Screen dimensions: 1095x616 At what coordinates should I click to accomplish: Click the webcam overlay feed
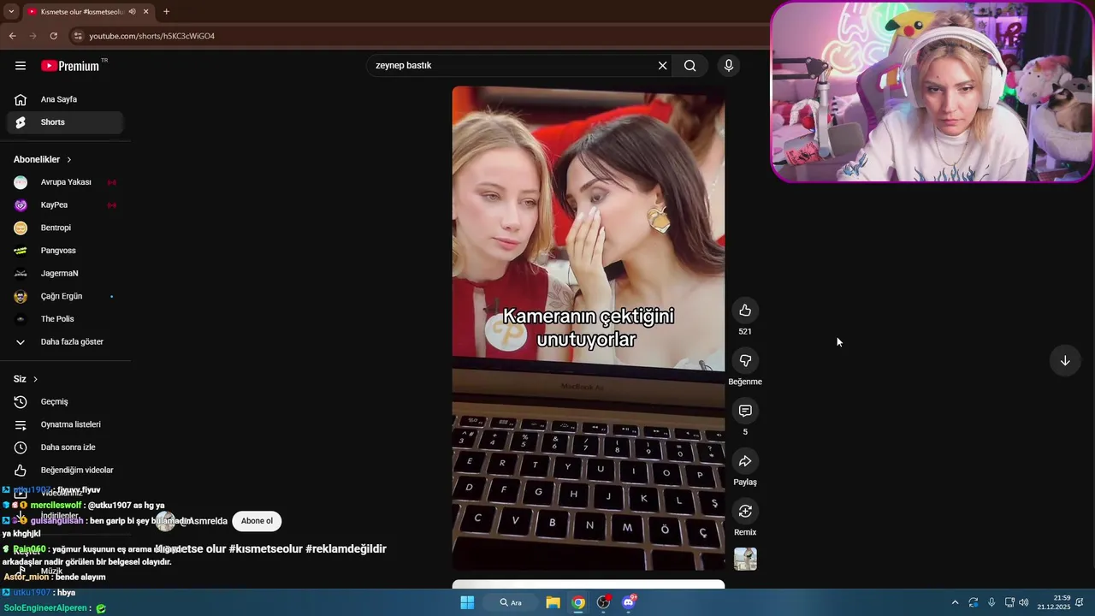(932, 92)
